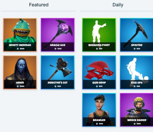This screenshot has height=132, width=153.
Task: Choose the Director's Cut pickaxe
Action: [x=58, y=72]
